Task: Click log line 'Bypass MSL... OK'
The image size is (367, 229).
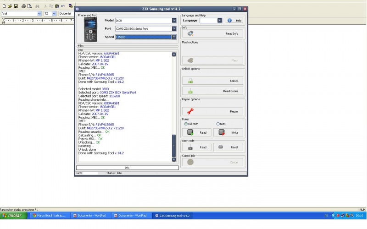Action: pyautogui.click(x=90, y=139)
